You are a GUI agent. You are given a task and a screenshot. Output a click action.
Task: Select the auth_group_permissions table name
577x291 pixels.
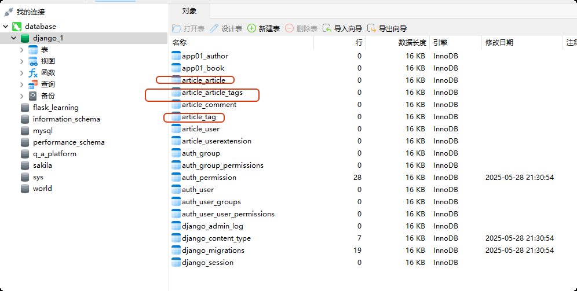[222, 165]
